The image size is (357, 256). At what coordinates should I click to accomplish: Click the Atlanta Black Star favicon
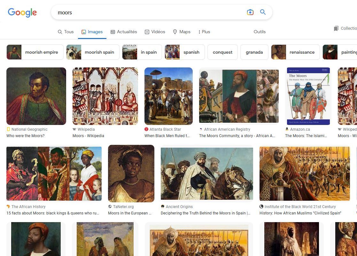pos(146,129)
